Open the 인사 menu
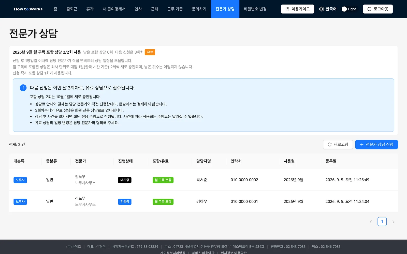Screen dimensions: 407x254 [138, 9]
